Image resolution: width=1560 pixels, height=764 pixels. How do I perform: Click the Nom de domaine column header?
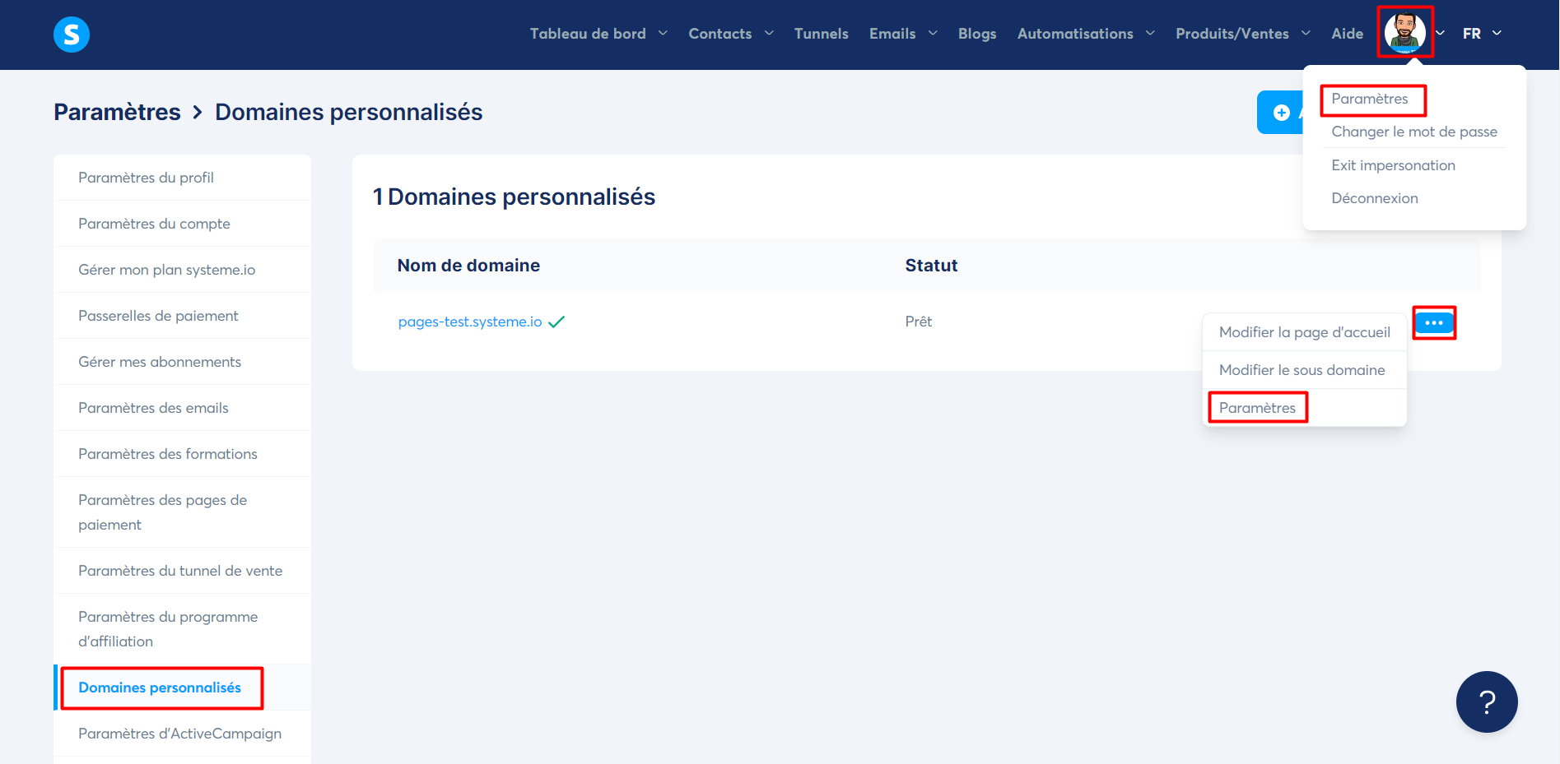pos(468,266)
